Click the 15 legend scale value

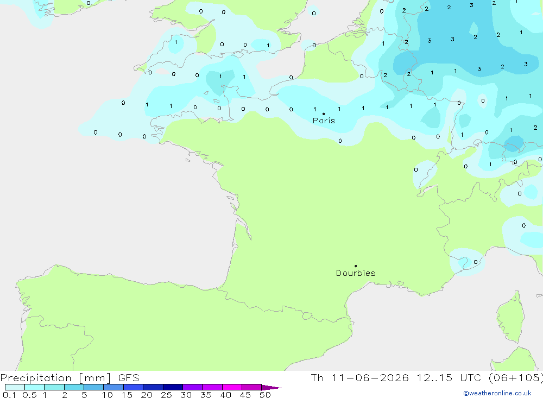127,395
